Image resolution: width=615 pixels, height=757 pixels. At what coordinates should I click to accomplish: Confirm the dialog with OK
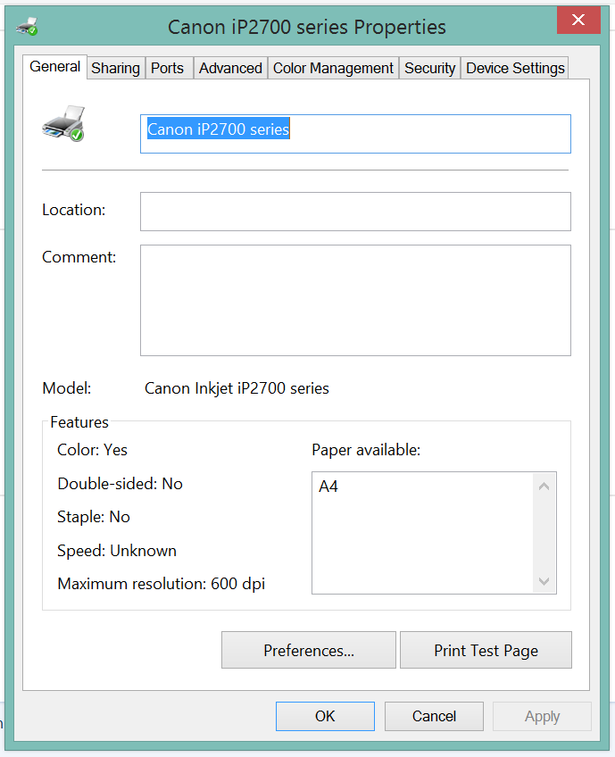325,716
